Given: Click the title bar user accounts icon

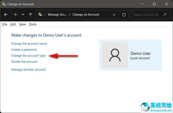Looking at the screenshot, I should pyautogui.click(x=4, y=4).
